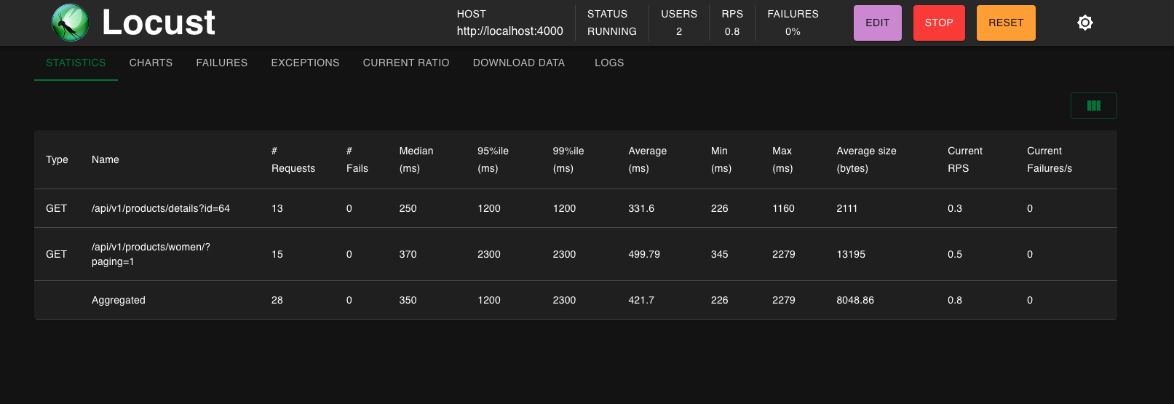This screenshot has width=1174, height=404.
Task: Open the Exceptions tab
Action: (x=305, y=63)
